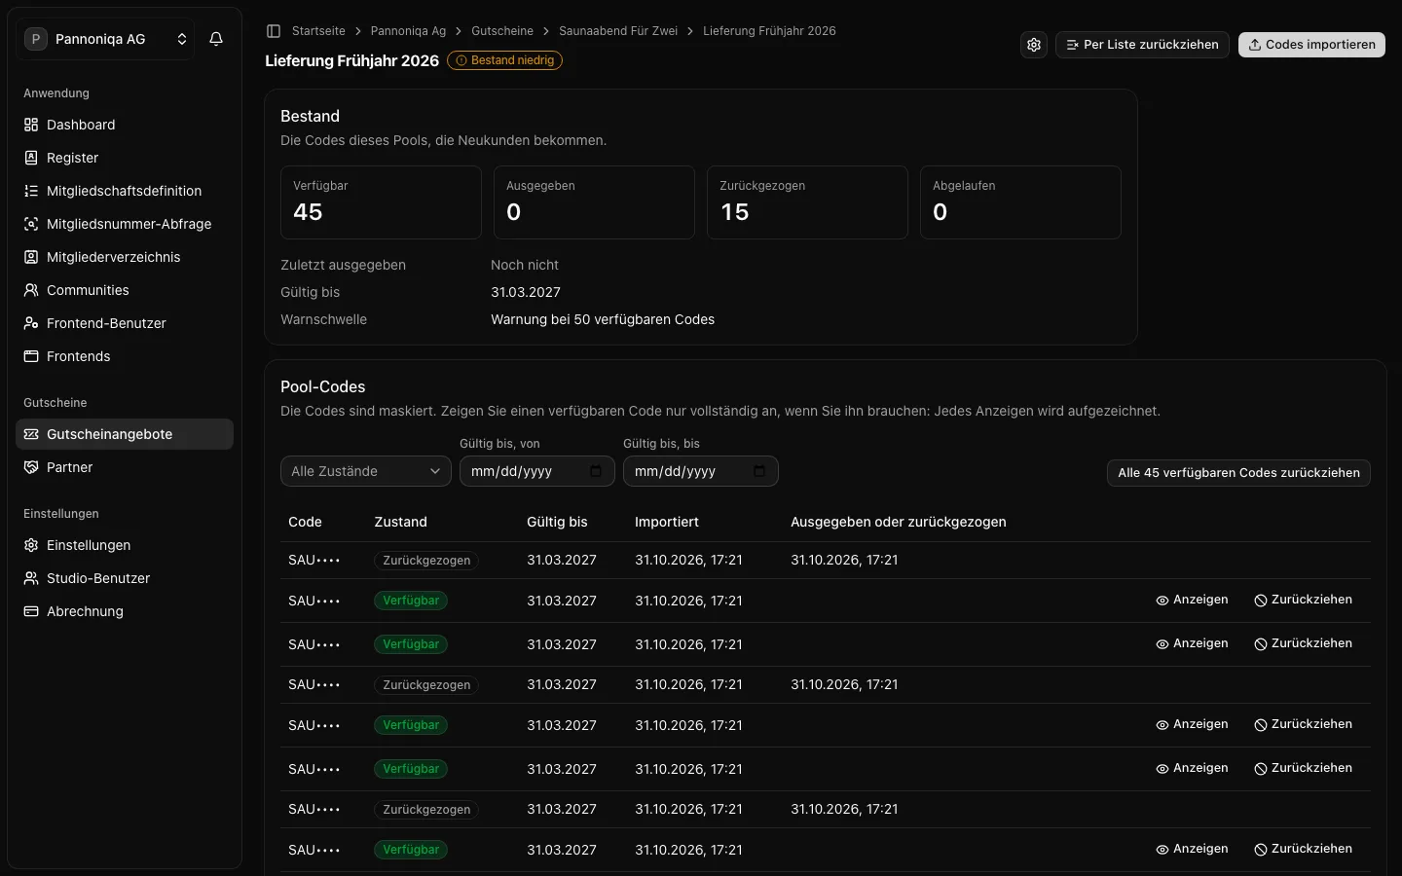Click the 'Pool-Codes' section heading
This screenshot has height=876, width=1402.
pos(323,386)
